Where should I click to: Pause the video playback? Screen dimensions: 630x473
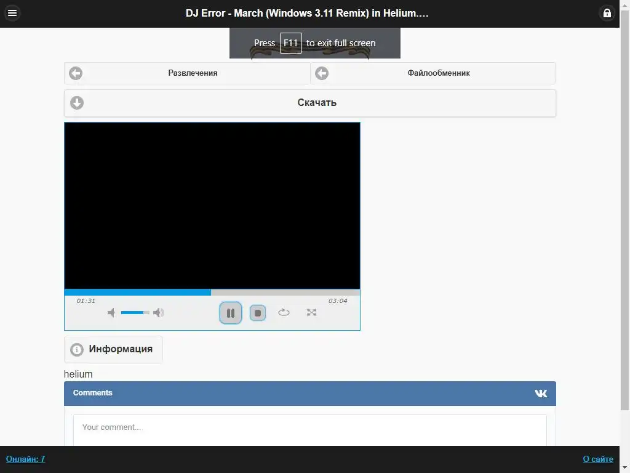tap(231, 313)
